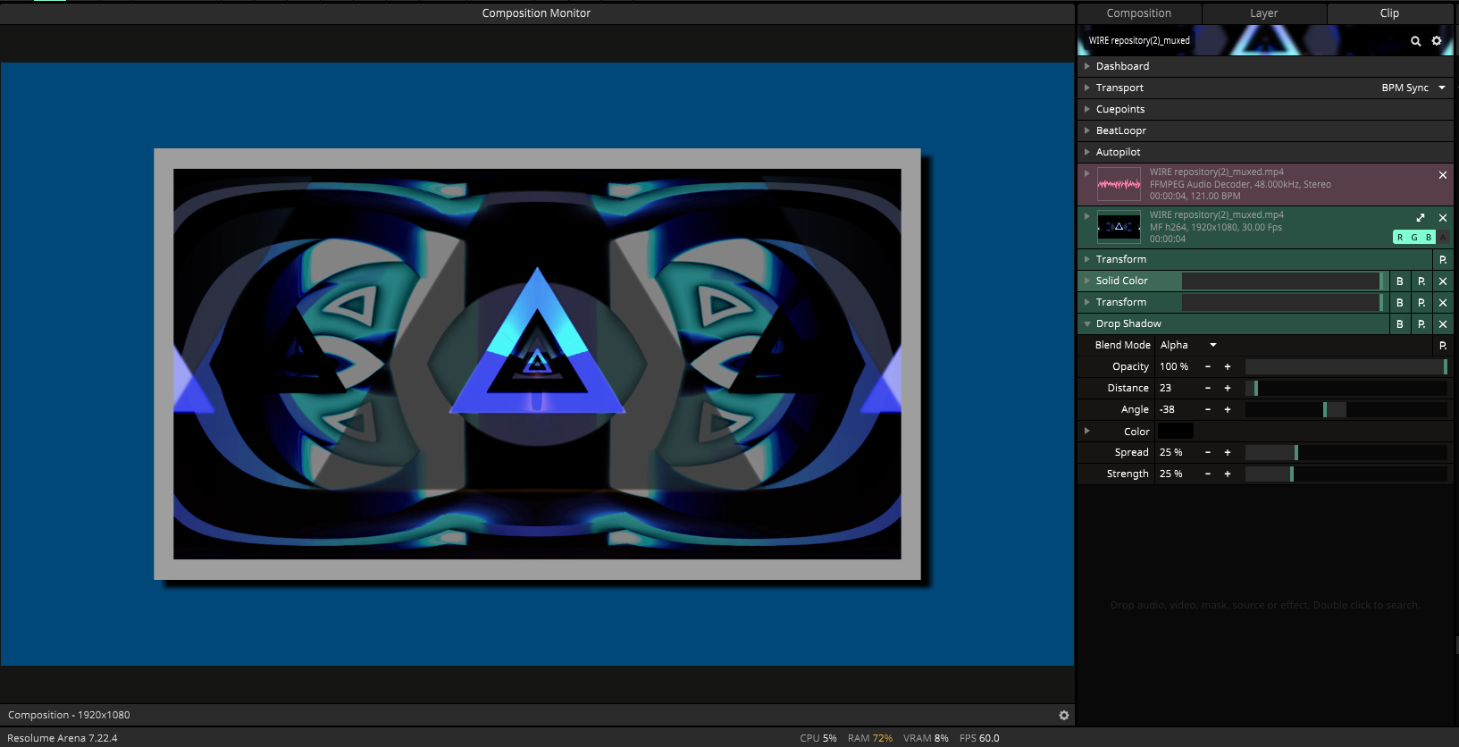Toggle the Drop Shadow bypass (B) button
Screen dimensions: 1459x747
1399,324
